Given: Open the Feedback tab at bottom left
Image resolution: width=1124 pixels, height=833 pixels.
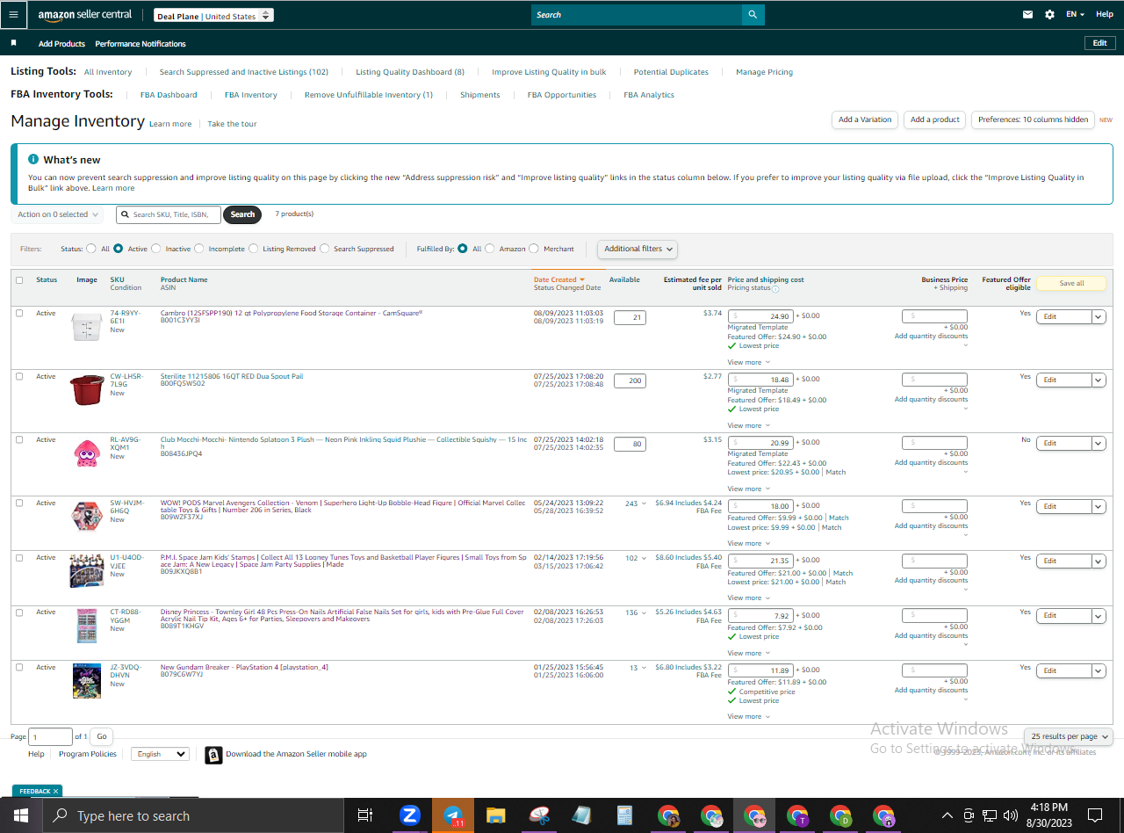Looking at the screenshot, I should 37,791.
